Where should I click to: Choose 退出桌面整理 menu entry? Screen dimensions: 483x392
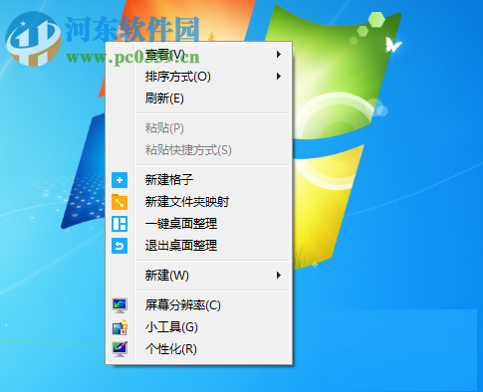point(199,246)
